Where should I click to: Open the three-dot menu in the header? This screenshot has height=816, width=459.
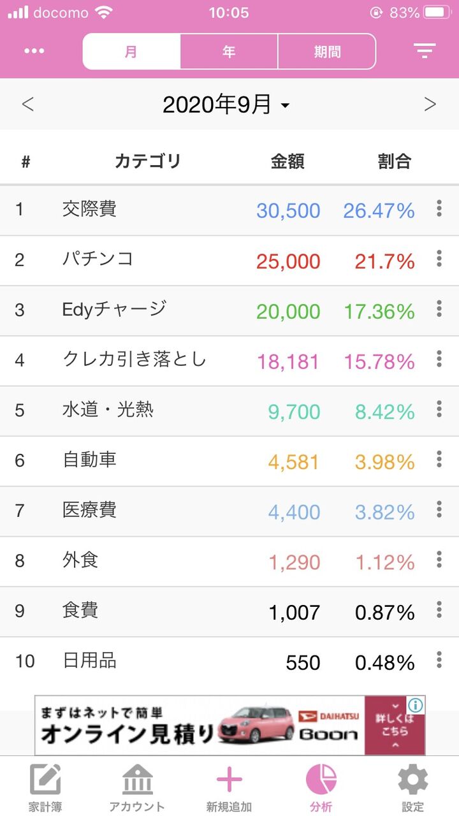coord(34,52)
